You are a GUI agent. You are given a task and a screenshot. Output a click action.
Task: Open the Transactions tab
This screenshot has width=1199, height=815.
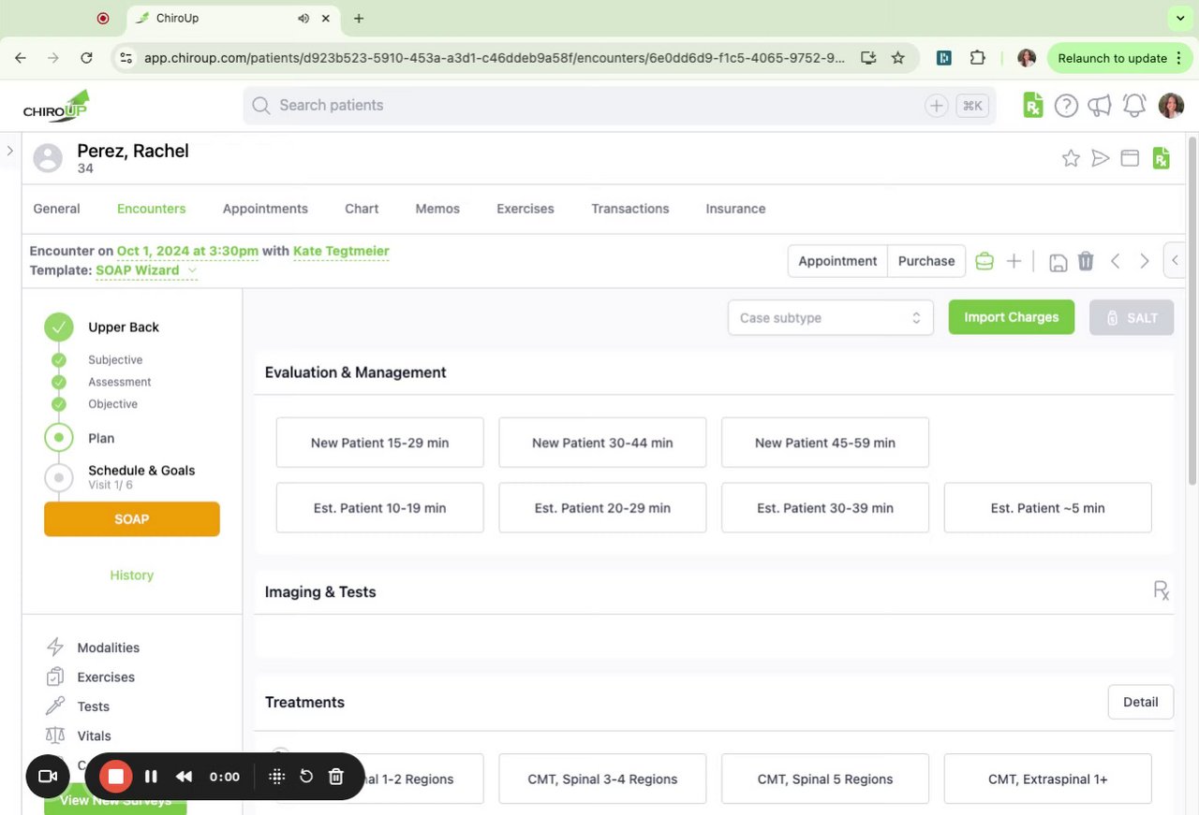630,209
